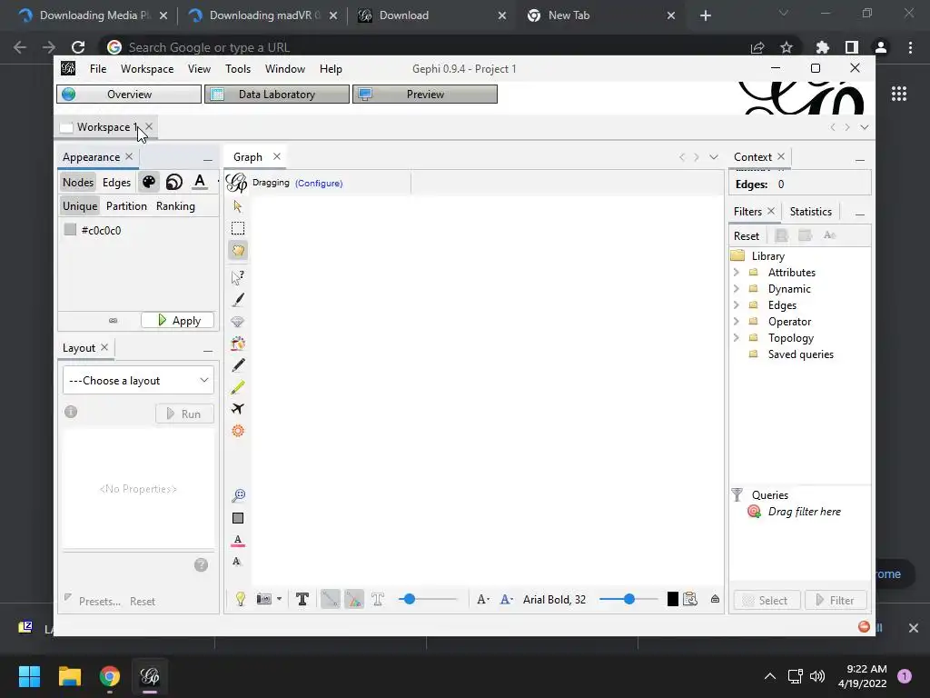Select the Sizer diamond tool
Image resolution: width=930 pixels, height=698 pixels.
click(238, 322)
